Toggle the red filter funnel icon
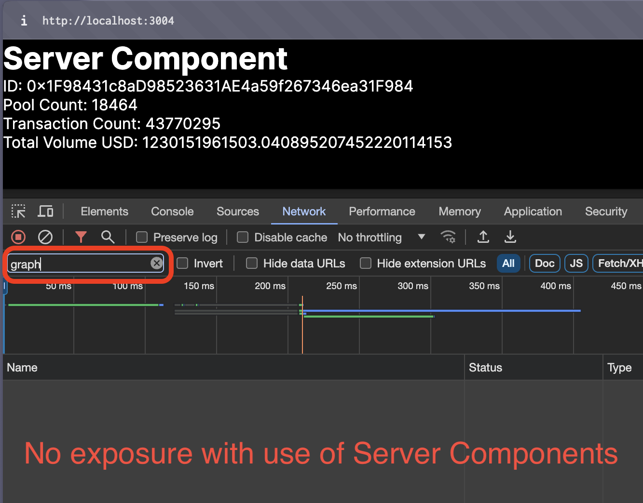This screenshot has height=503, width=643. point(81,237)
